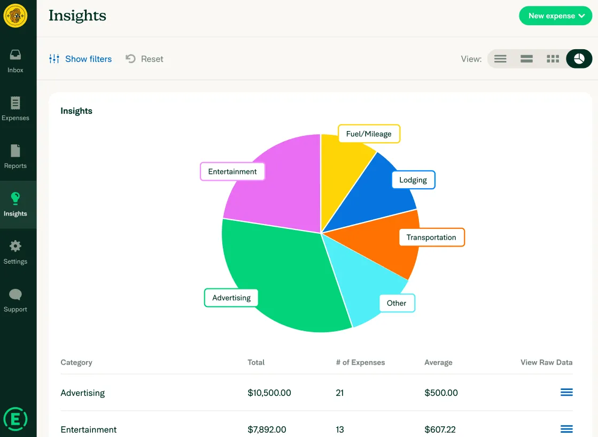The image size is (598, 437).
Task: Click the green Advertising pie slice
Action: (x=282, y=275)
